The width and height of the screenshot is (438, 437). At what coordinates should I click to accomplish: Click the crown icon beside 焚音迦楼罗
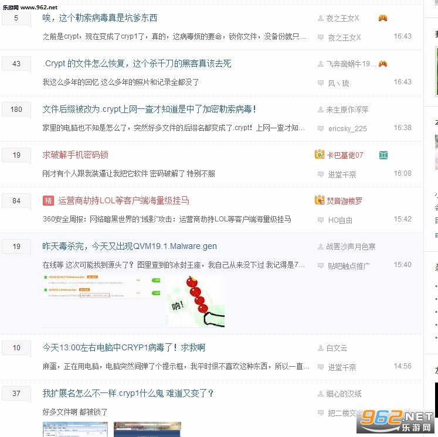pyautogui.click(x=320, y=200)
